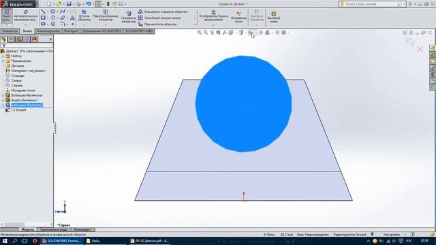This screenshot has height=245, width=436.
Task: Open FeatureManager design tree tab
Action: click(x=3, y=39)
